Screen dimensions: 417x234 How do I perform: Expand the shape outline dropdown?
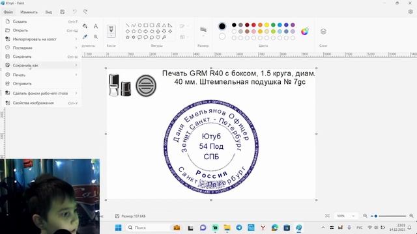[x=184, y=26]
